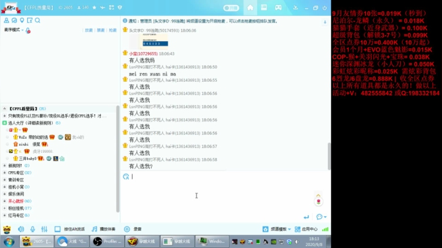The width and height of the screenshot is (442, 248).
Task: Open the chat bubble icon in the left toolbar
Action: [14, 20]
